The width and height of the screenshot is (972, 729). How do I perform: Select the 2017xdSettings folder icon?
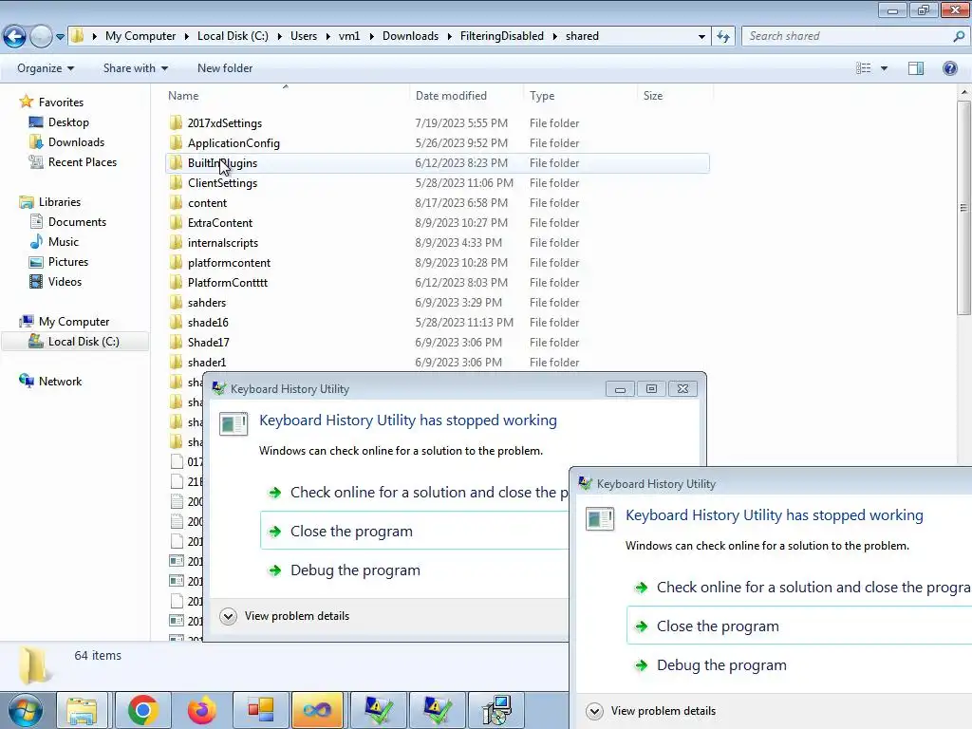176,122
